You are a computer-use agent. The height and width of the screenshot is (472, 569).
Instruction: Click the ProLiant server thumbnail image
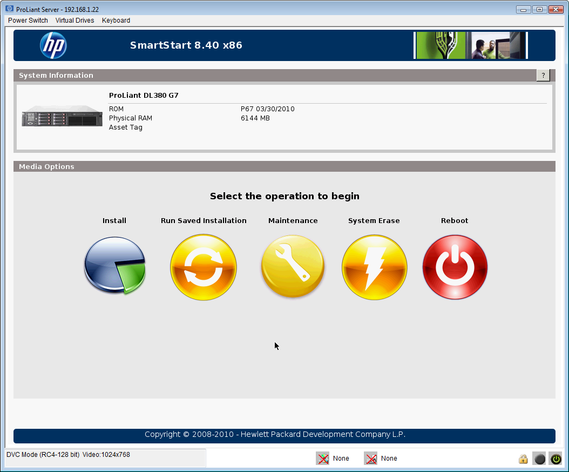62,116
